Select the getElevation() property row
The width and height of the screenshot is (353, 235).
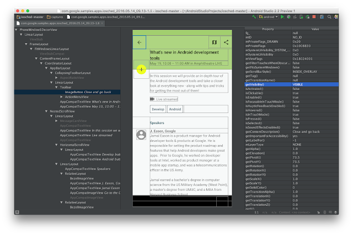[x=292, y=153]
